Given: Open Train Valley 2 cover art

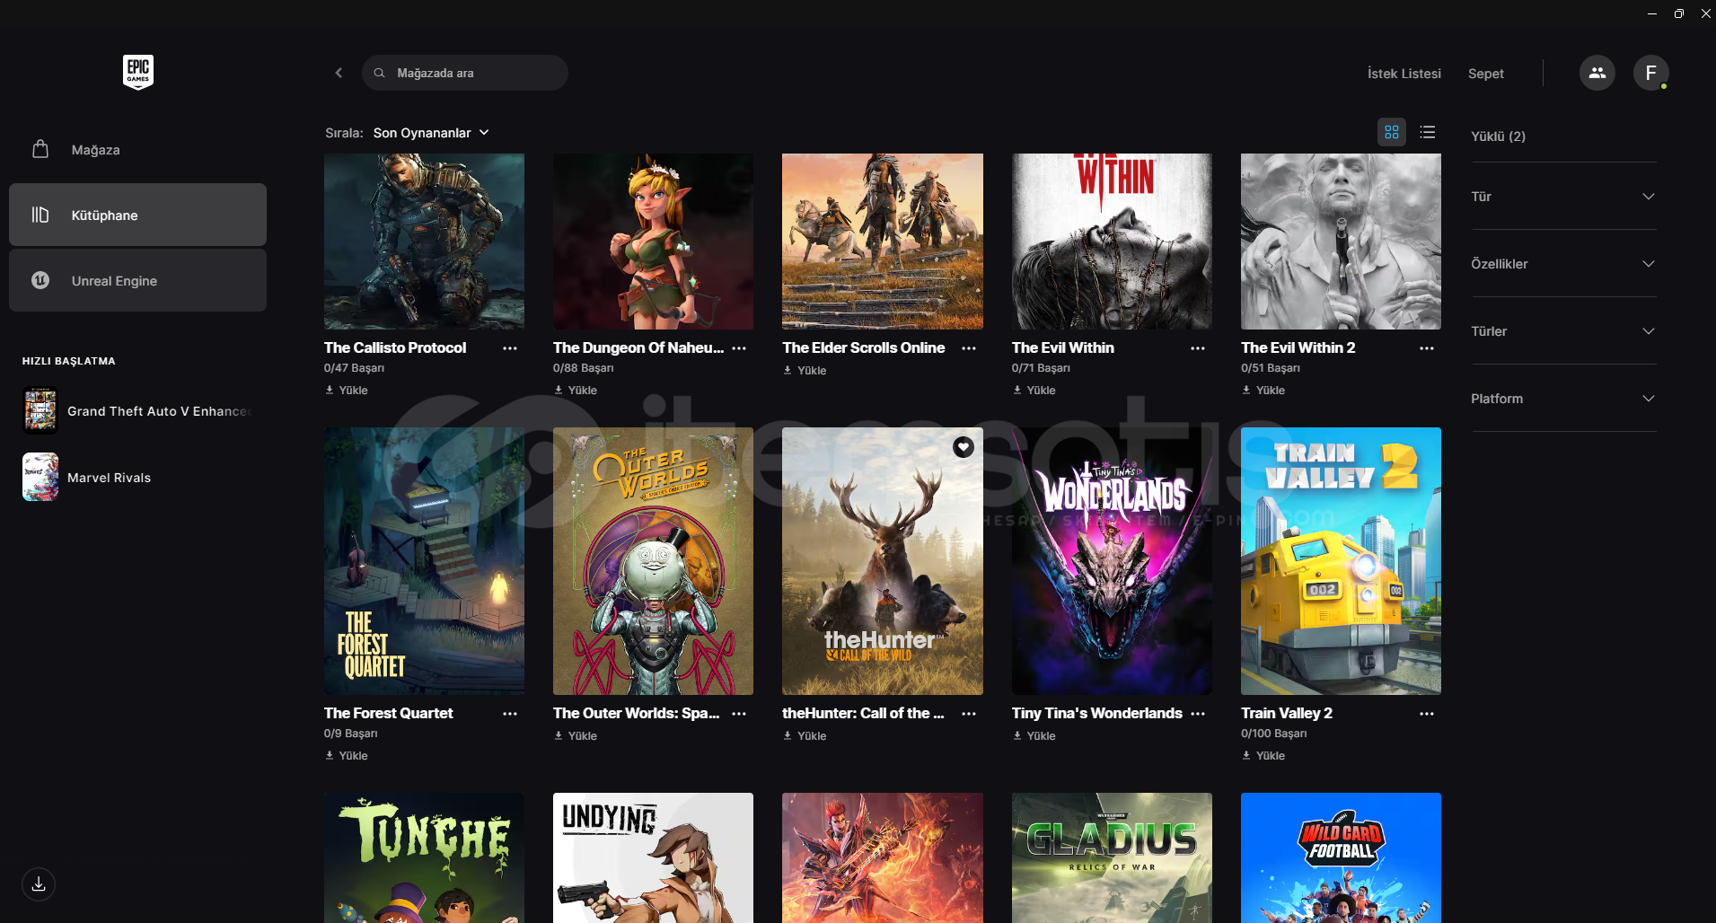Looking at the screenshot, I should pos(1341,561).
